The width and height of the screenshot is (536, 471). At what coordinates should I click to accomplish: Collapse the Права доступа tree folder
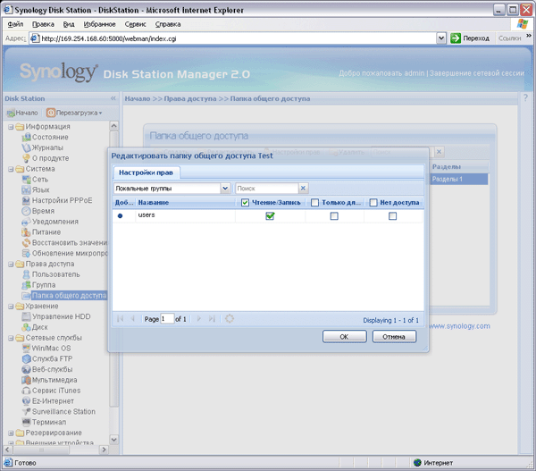[x=11, y=264]
